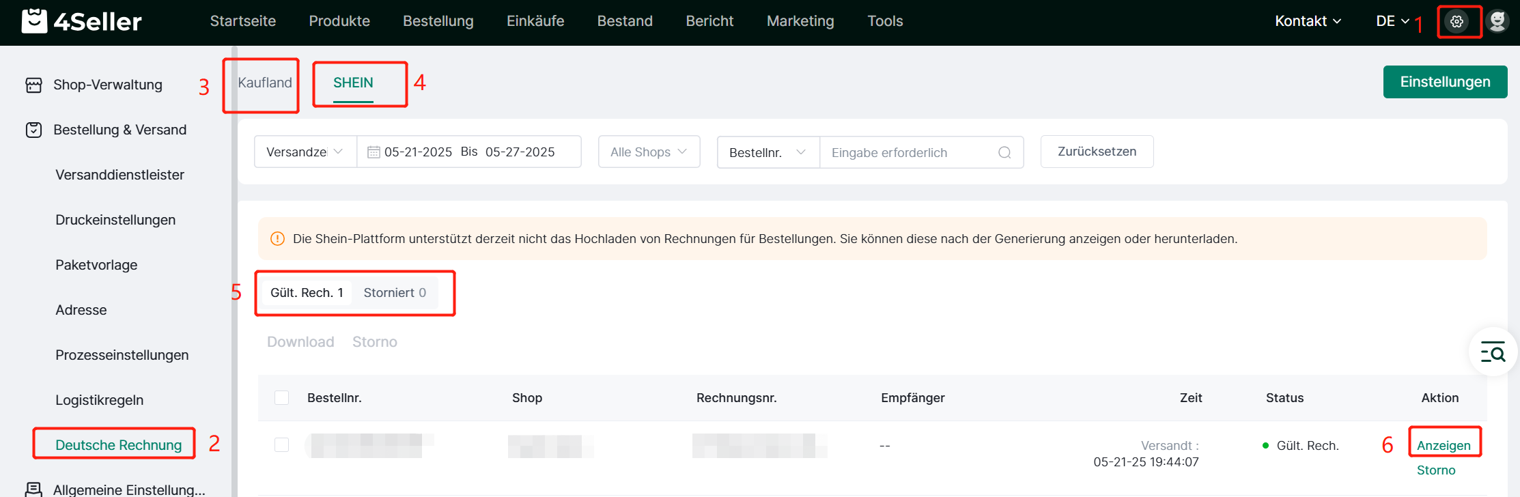Screen dimensions: 1520x497
Task: Open the settings gear icon
Action: click(x=1456, y=22)
